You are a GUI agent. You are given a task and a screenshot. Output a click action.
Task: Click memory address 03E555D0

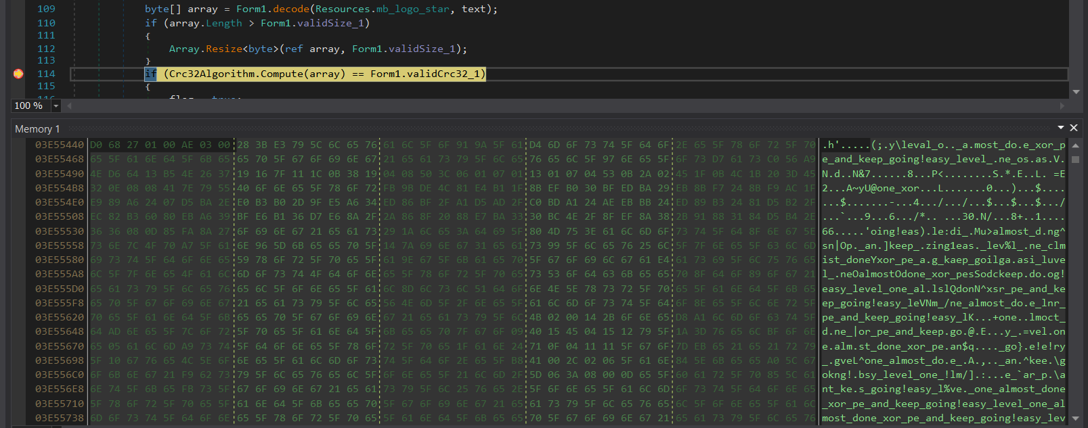[x=60, y=289]
